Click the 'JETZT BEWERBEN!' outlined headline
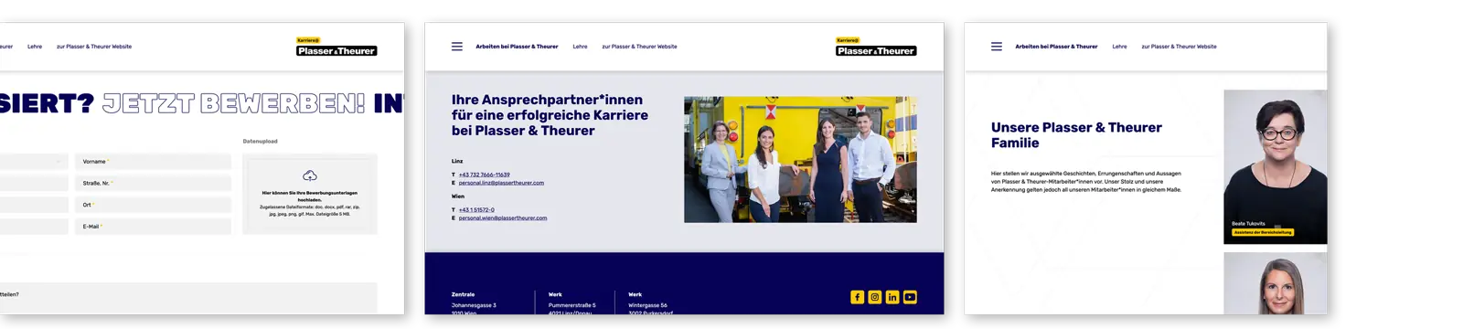The width and height of the screenshot is (1463, 329). [x=233, y=104]
